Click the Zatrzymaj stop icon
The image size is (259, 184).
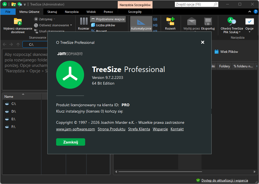pos(36,19)
